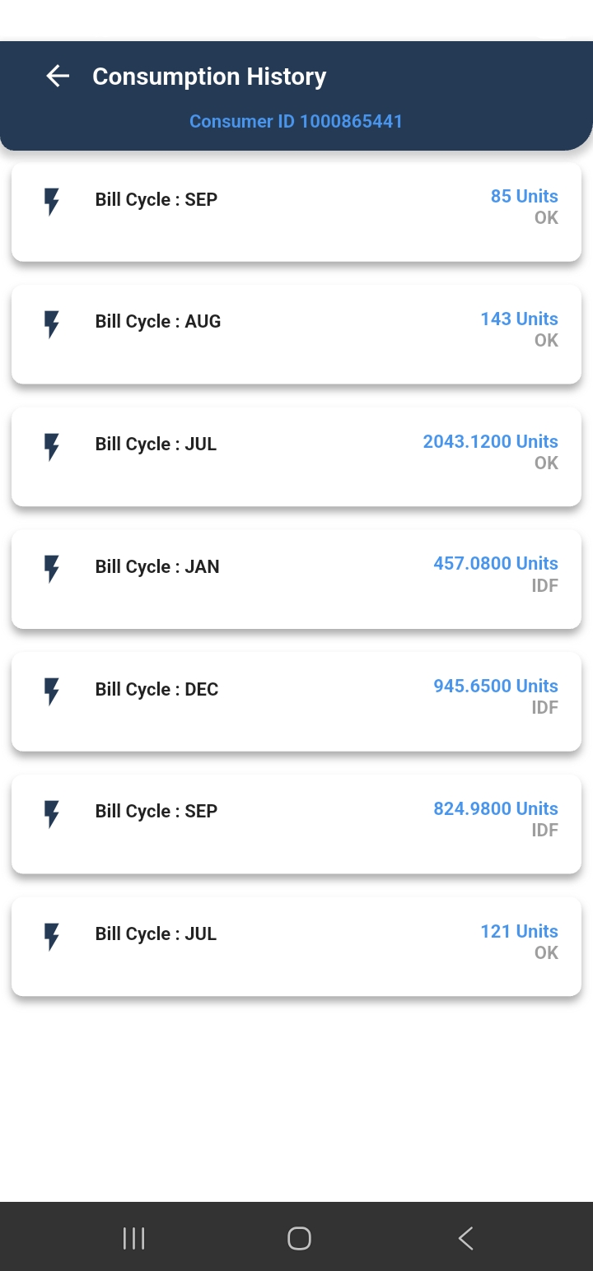Tap the 121 Units reading

pos(519,932)
